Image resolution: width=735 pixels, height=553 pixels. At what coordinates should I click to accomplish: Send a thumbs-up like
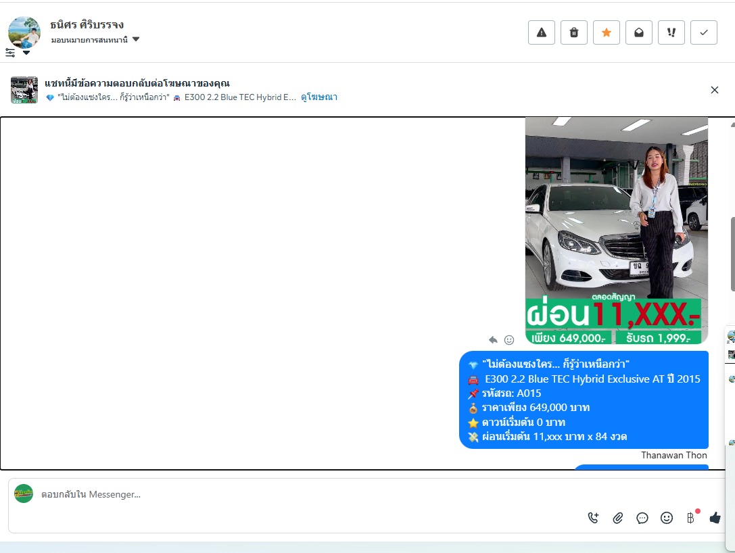pos(715,518)
